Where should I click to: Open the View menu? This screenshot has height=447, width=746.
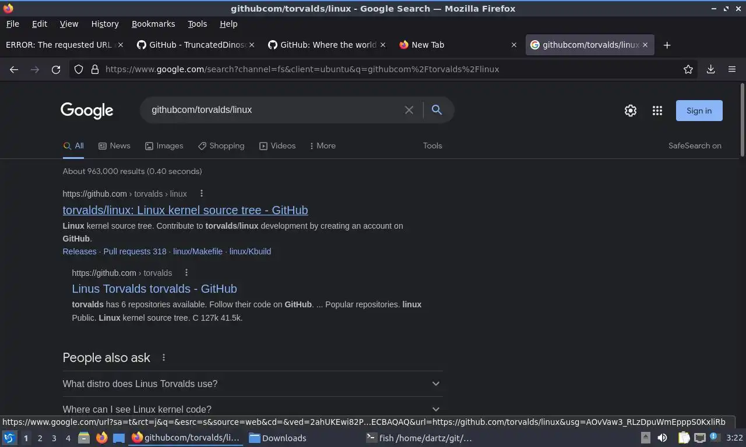pos(69,24)
